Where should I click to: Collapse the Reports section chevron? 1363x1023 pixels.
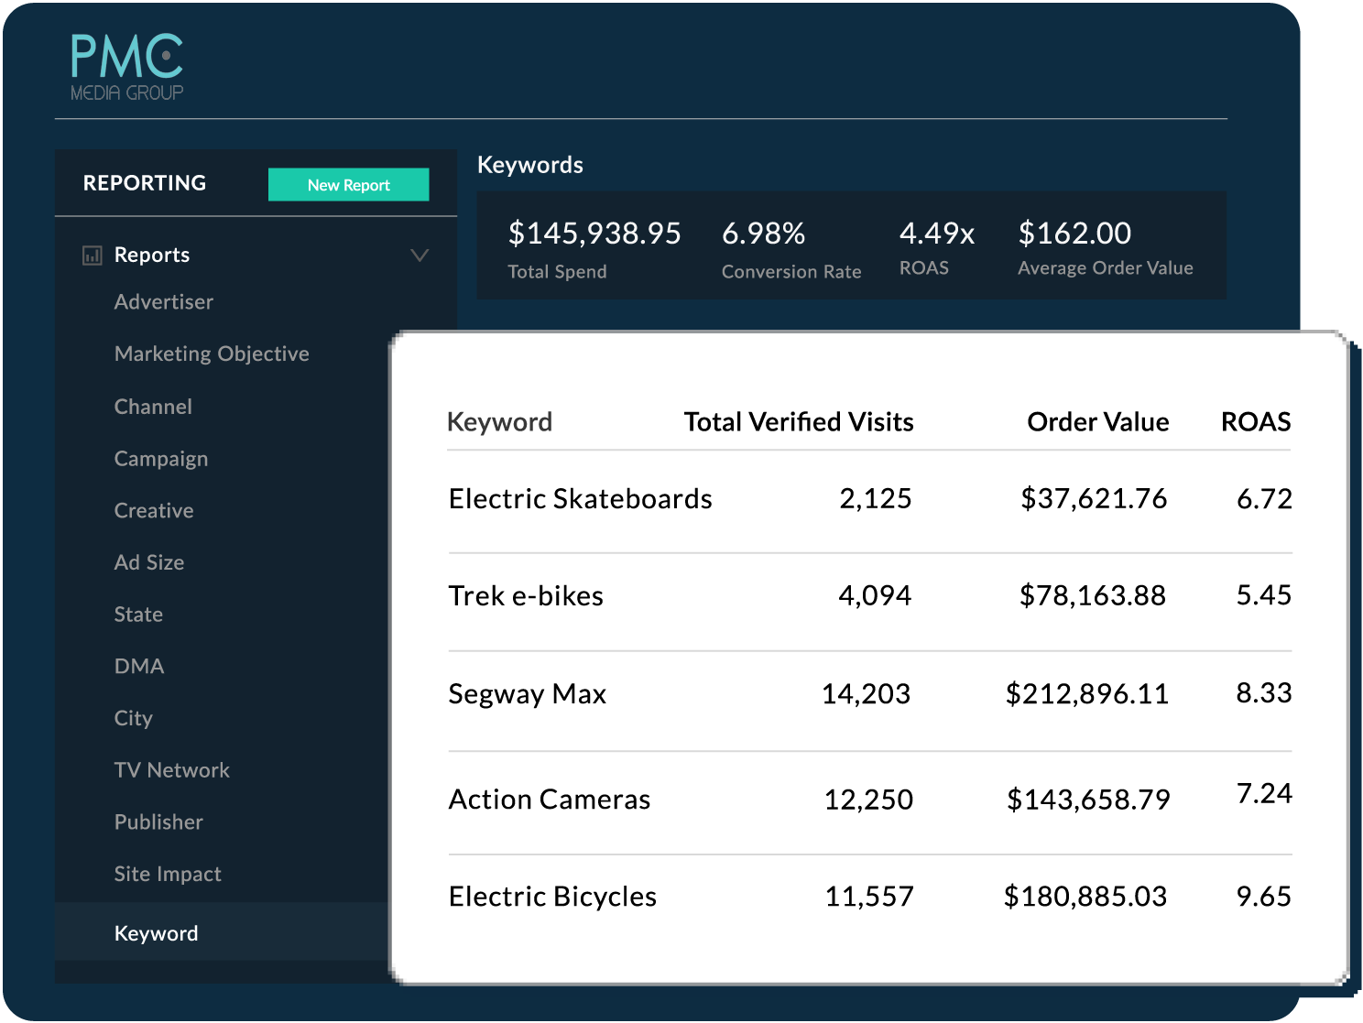(x=420, y=256)
